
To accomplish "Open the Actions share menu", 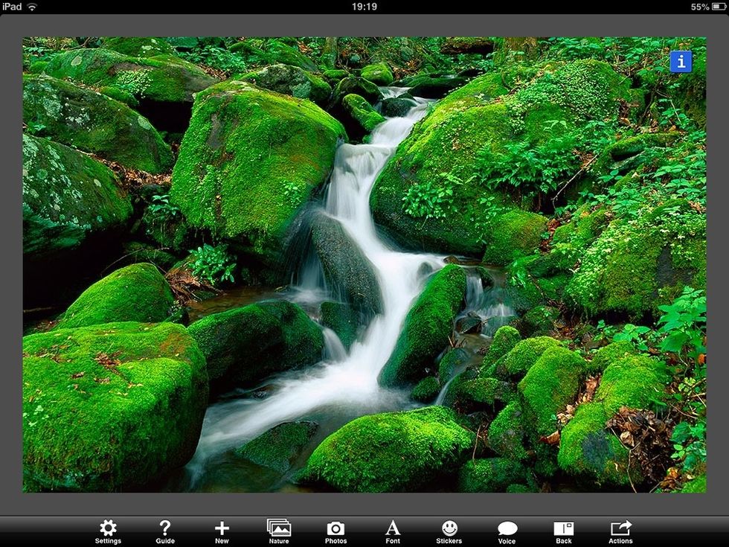I will [620, 531].
